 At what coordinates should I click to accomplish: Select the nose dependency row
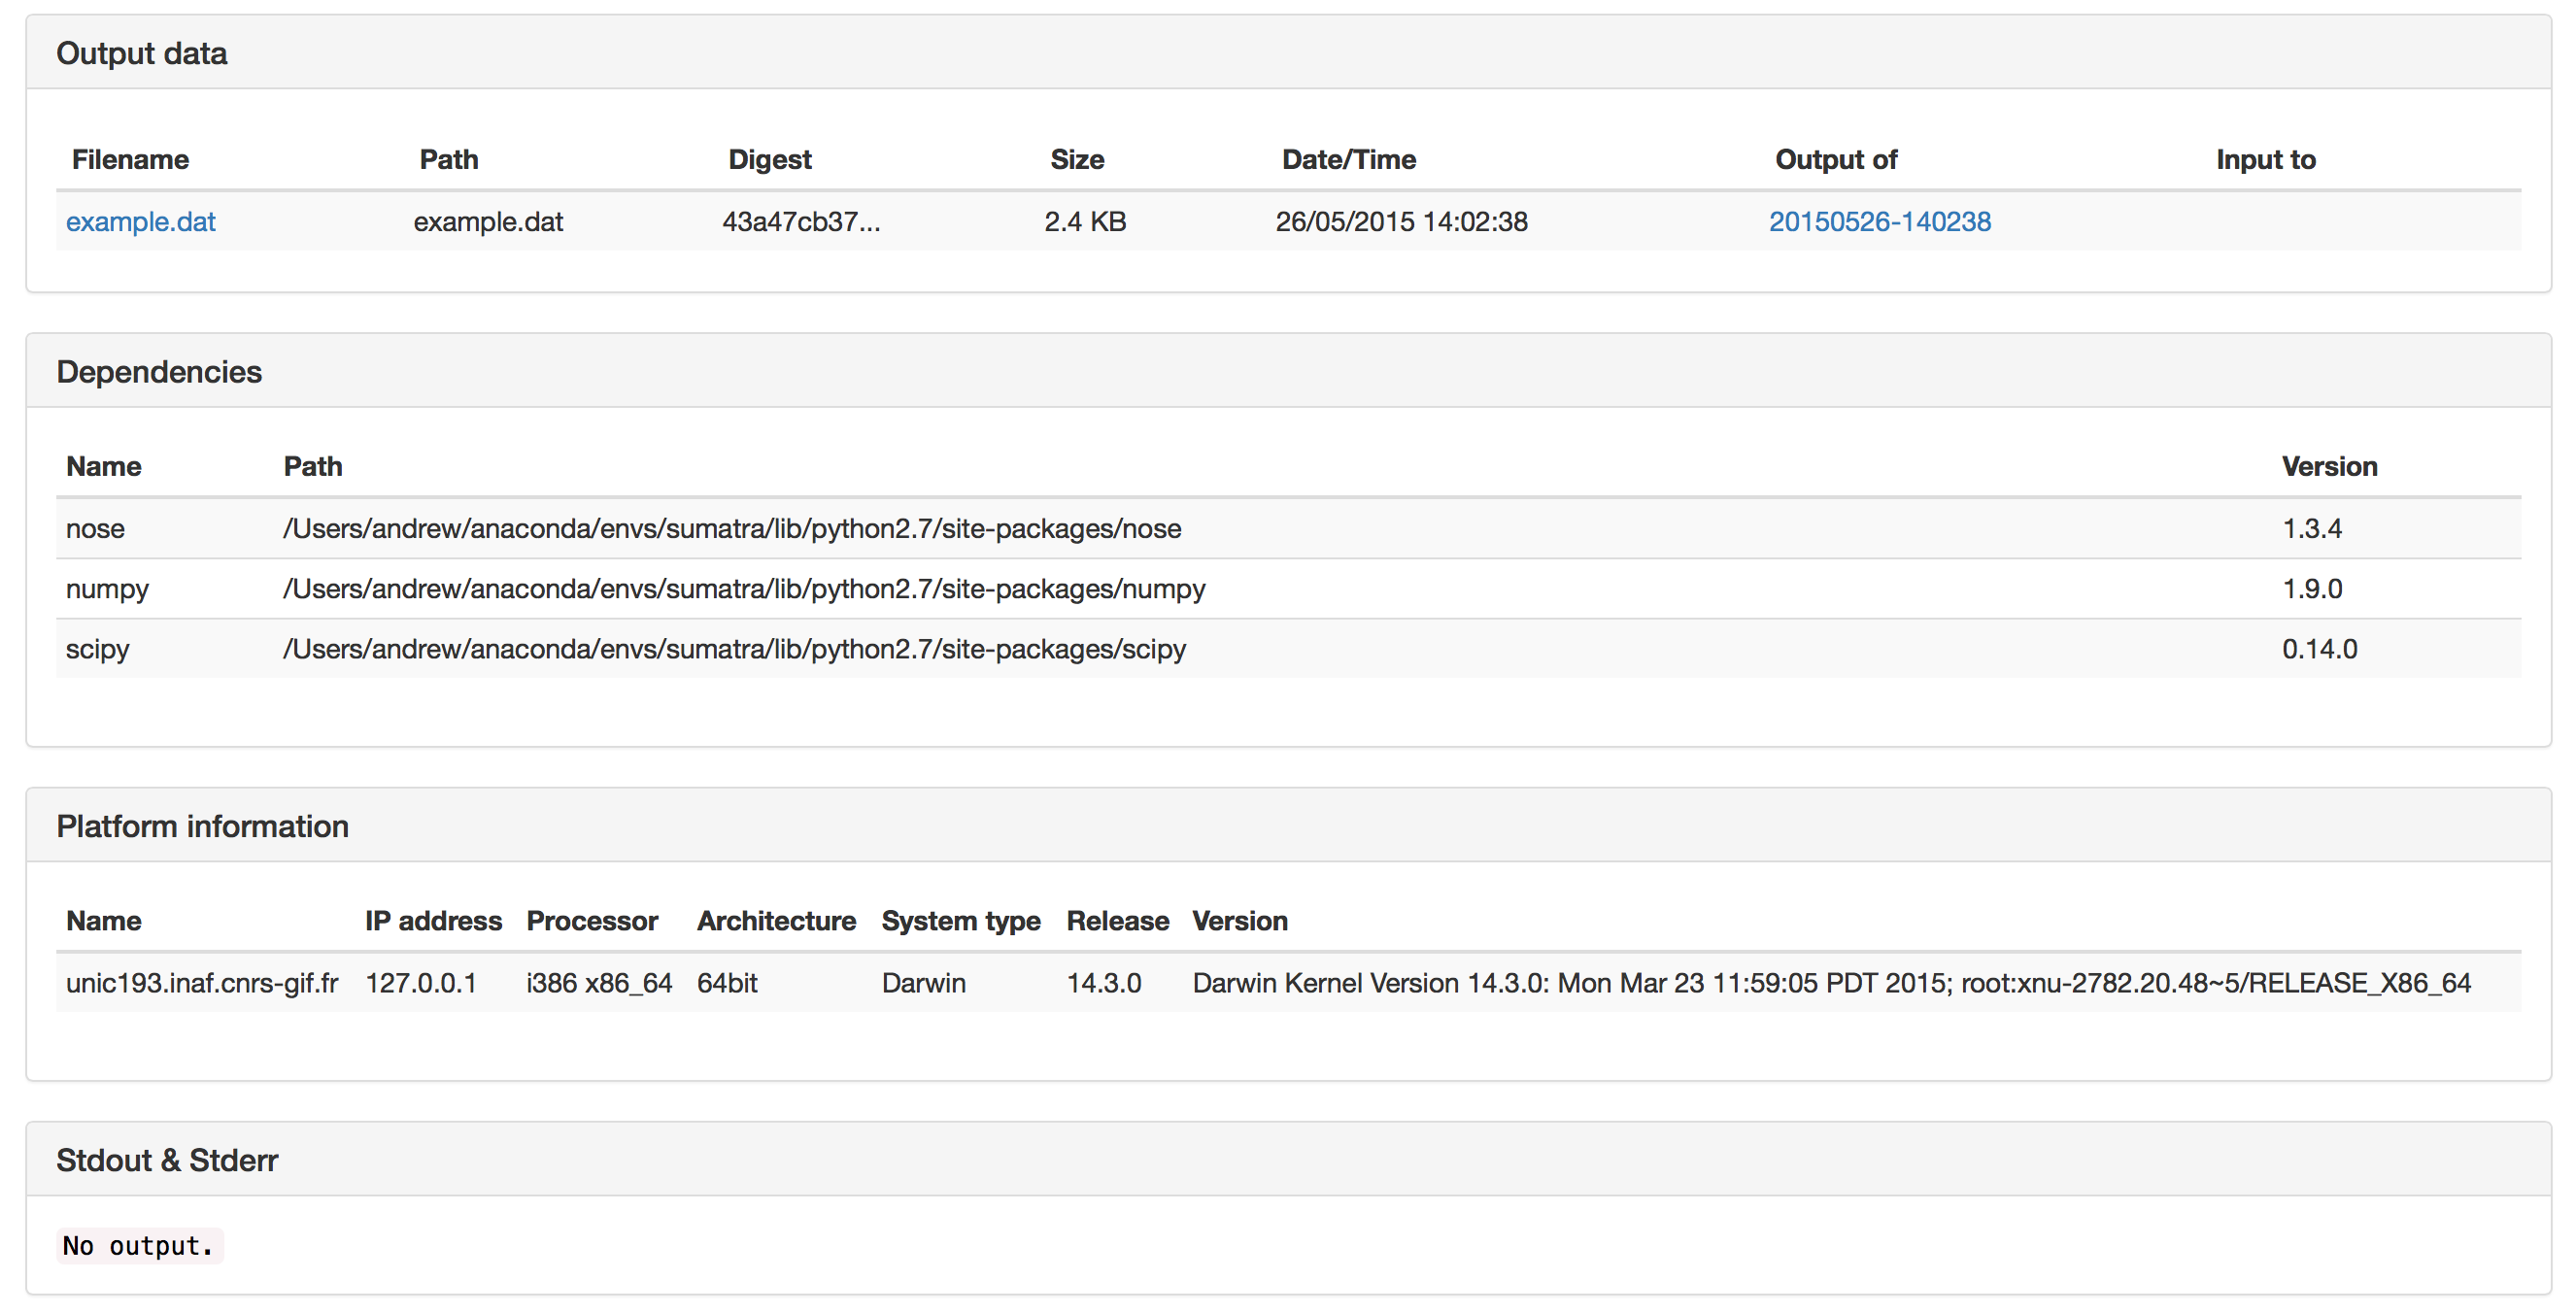(1288, 528)
